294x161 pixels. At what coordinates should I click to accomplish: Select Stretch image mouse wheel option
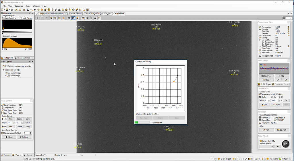point(9,73)
